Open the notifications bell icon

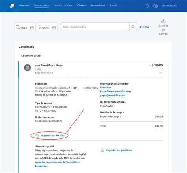click(x=148, y=6)
